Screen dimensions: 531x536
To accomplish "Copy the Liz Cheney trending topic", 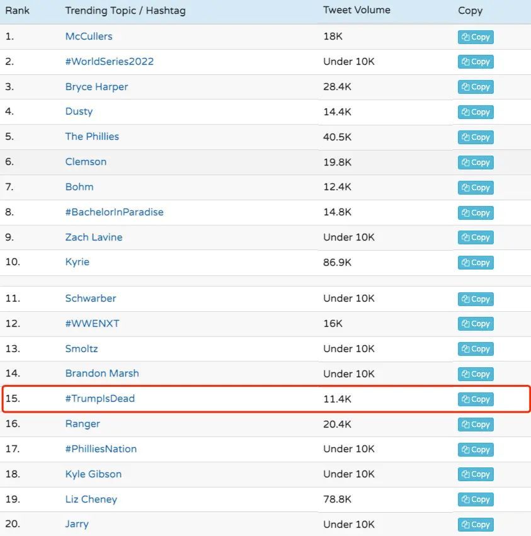I will 476,499.
